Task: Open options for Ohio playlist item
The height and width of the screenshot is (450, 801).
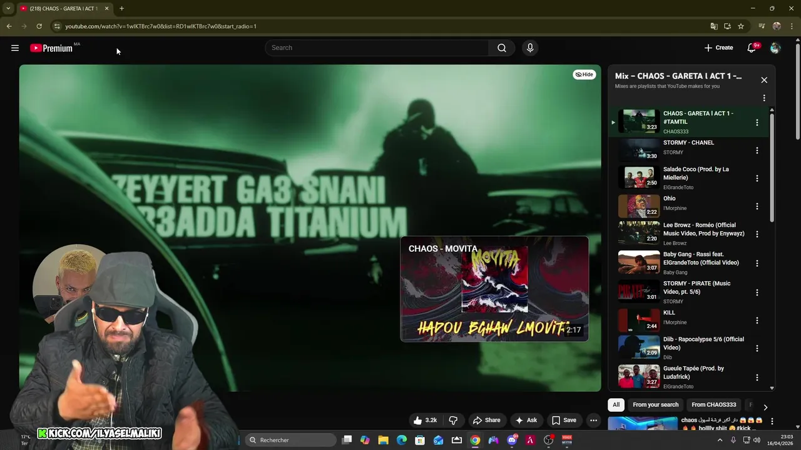Action: point(757,206)
